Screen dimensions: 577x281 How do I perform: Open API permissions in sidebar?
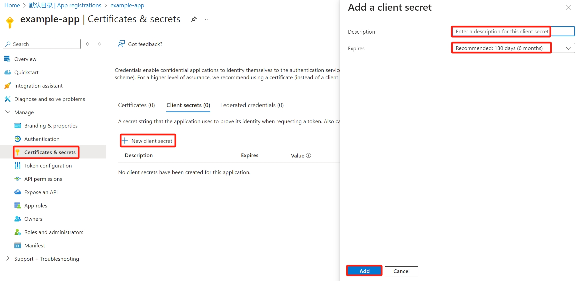(43, 179)
